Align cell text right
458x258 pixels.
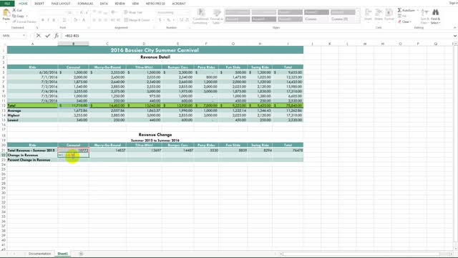coord(105,20)
